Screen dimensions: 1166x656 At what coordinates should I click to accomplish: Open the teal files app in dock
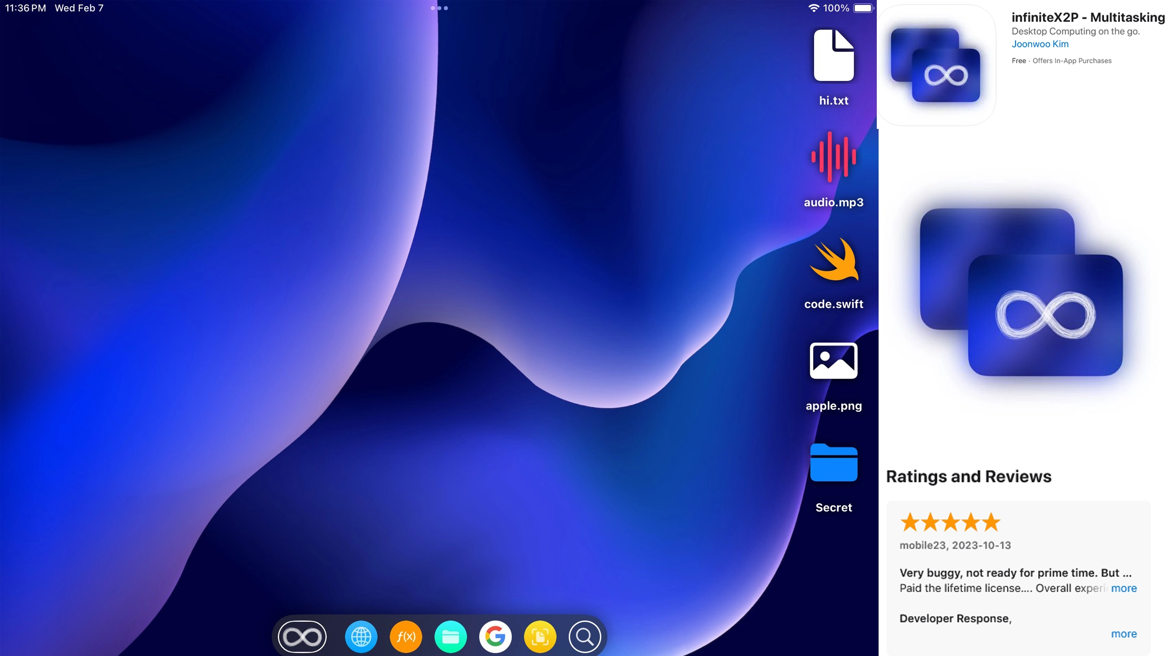pos(450,636)
